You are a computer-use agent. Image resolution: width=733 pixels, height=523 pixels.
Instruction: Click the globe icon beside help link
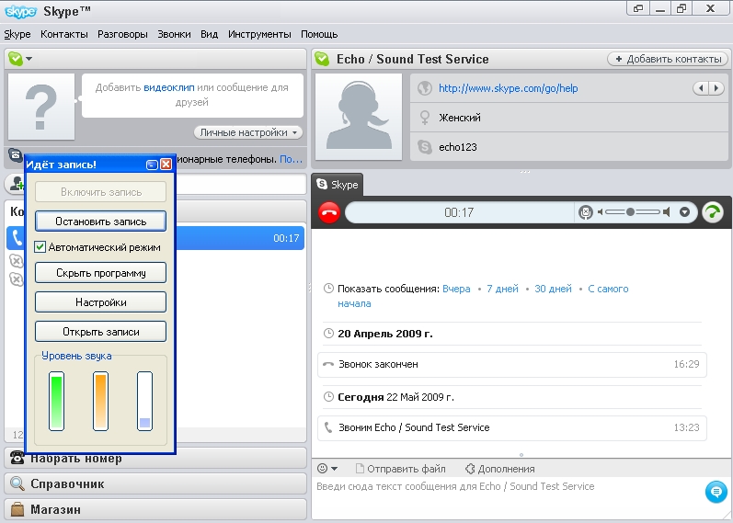[x=425, y=88]
